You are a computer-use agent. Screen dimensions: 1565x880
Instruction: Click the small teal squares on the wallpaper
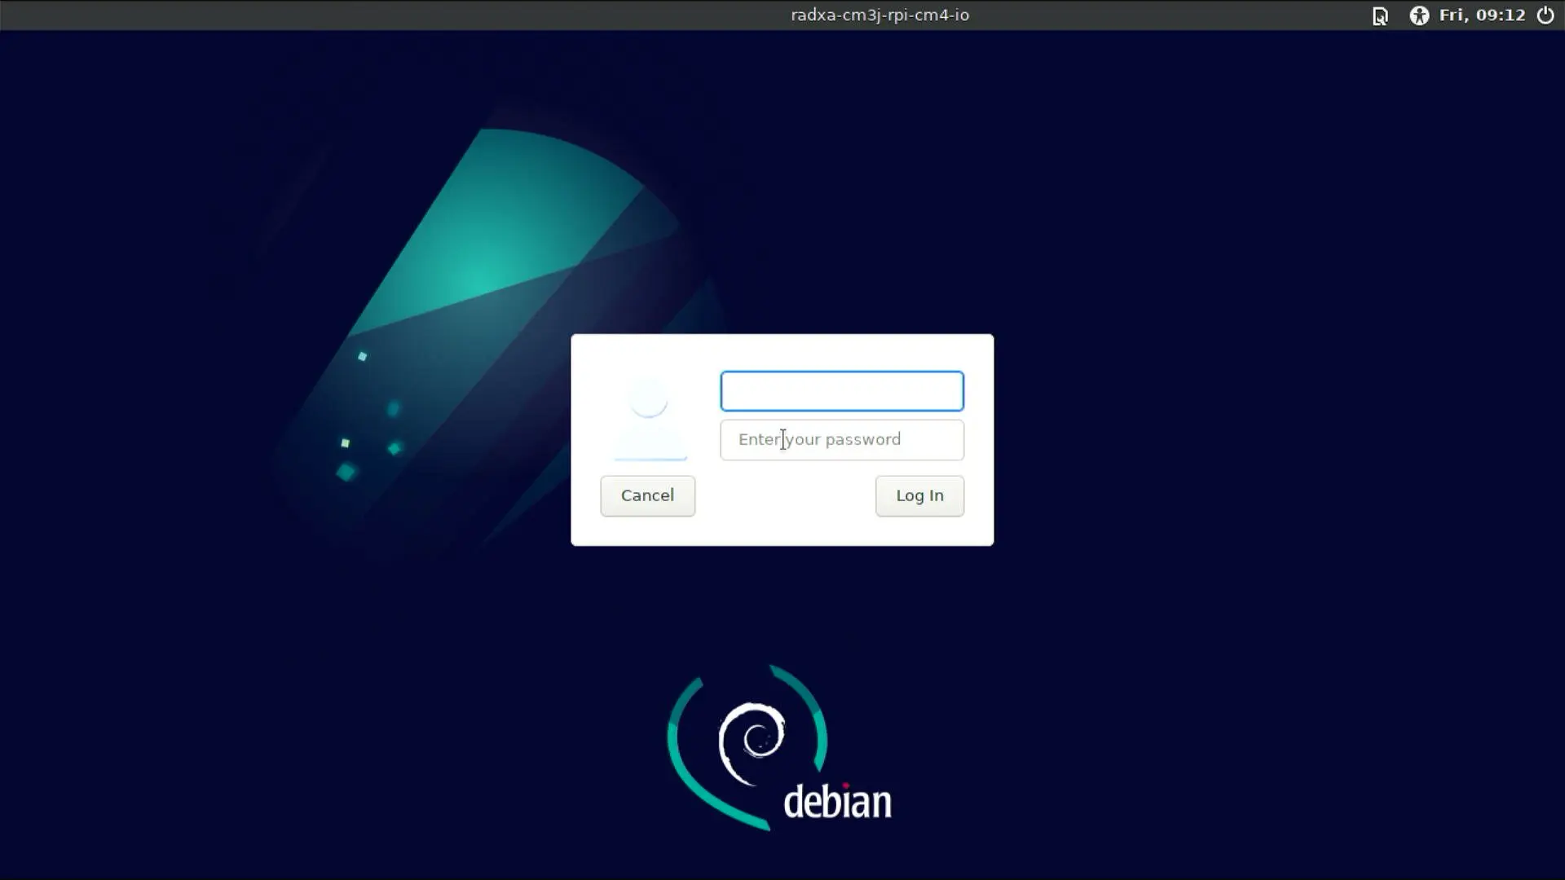pos(346,472)
